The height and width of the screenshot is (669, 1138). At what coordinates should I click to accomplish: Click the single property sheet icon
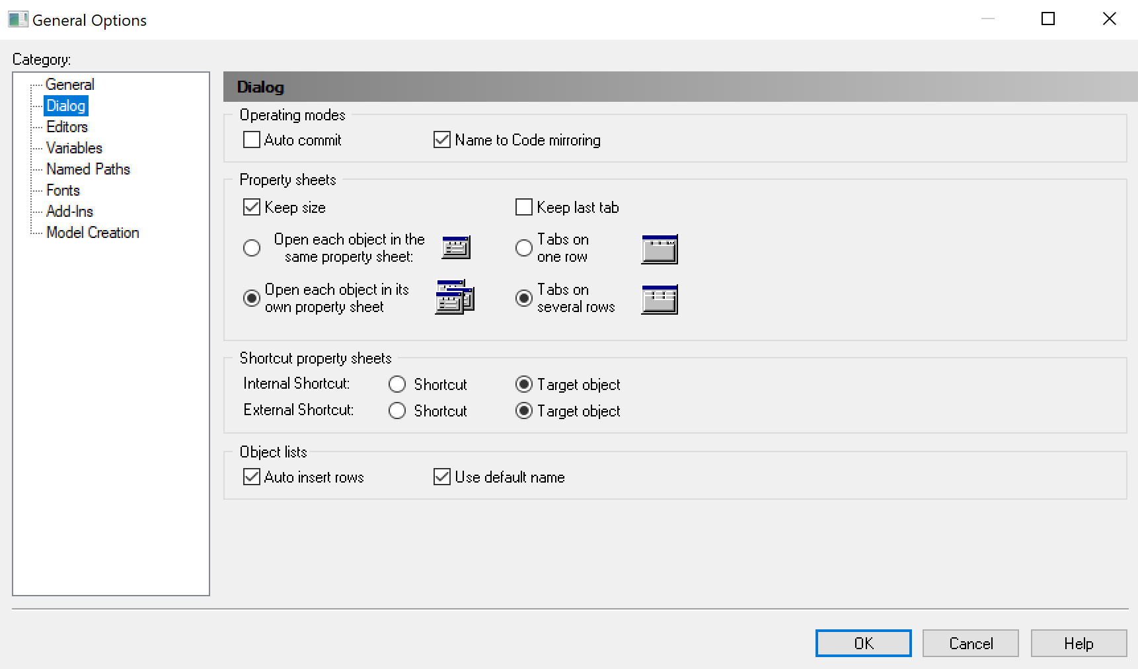[456, 247]
